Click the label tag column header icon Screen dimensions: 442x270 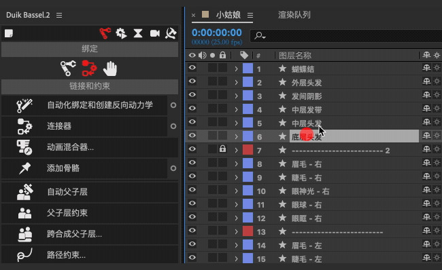(244, 55)
